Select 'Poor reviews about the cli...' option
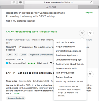 coord(70,64)
